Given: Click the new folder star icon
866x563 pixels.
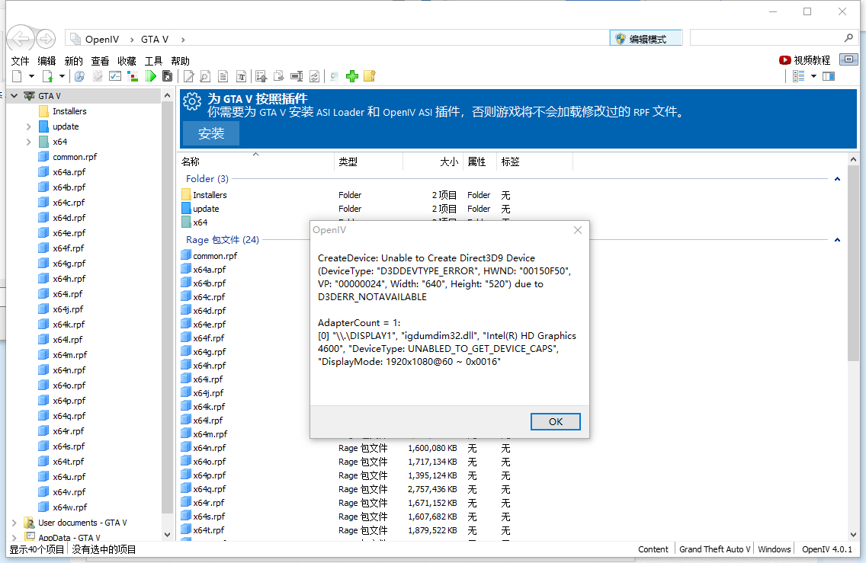Looking at the screenshot, I should pyautogui.click(x=370, y=76).
